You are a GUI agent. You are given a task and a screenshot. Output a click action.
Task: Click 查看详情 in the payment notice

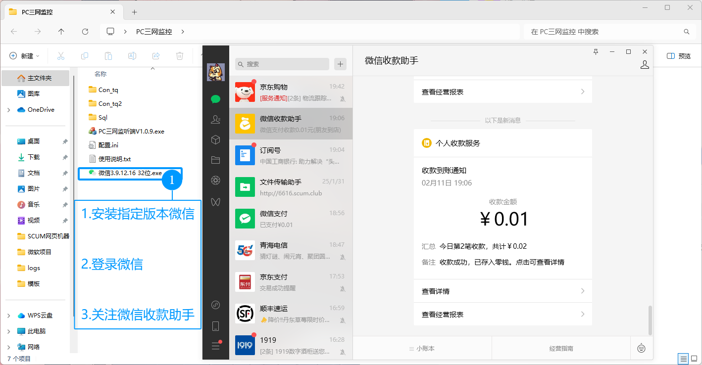click(502, 291)
